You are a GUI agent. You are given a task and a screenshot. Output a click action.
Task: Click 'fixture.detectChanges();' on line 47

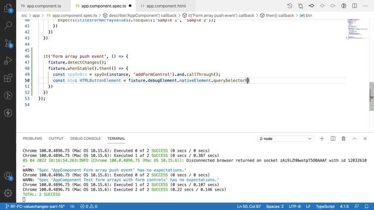77,62
